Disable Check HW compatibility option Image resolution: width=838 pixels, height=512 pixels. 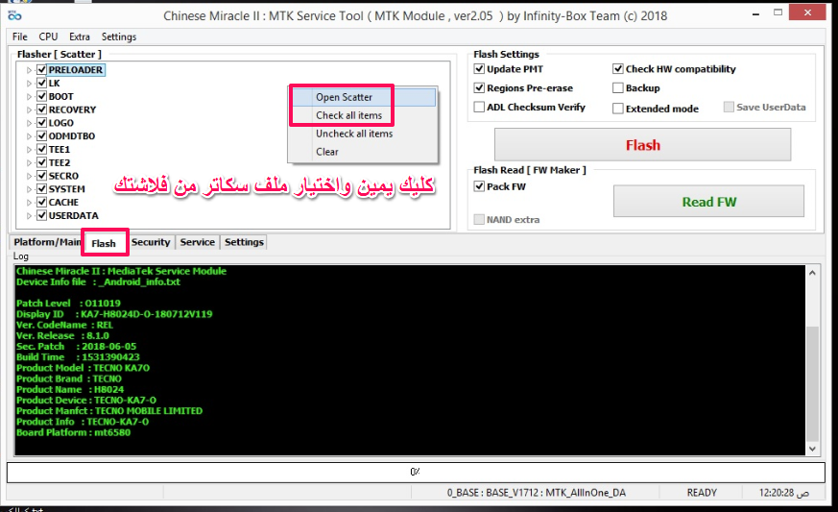618,69
